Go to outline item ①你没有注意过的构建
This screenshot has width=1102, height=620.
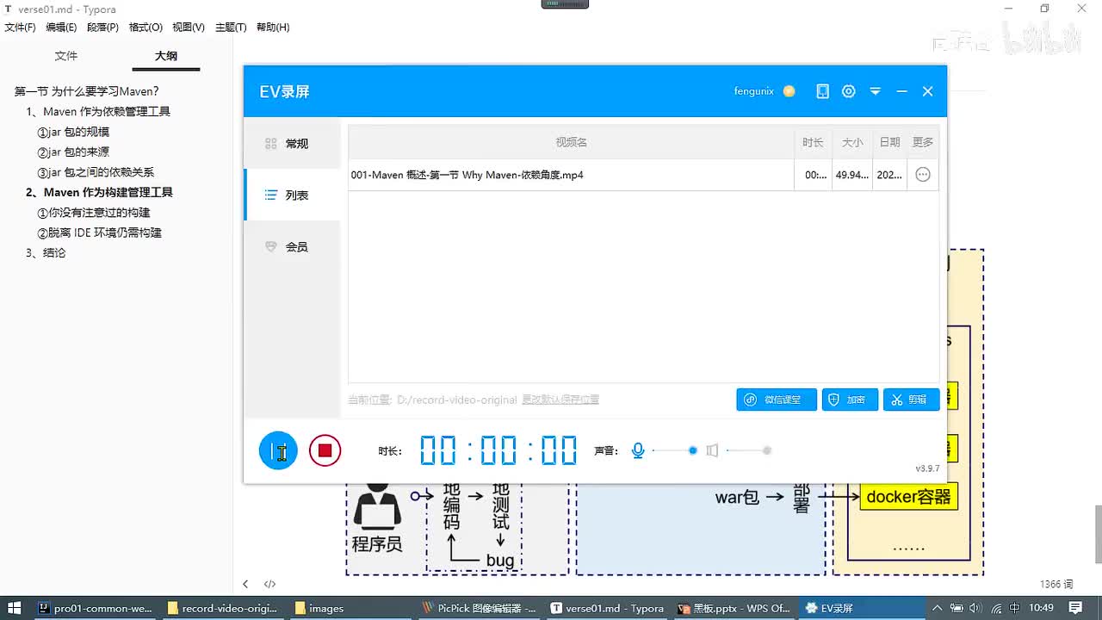pyautogui.click(x=94, y=213)
